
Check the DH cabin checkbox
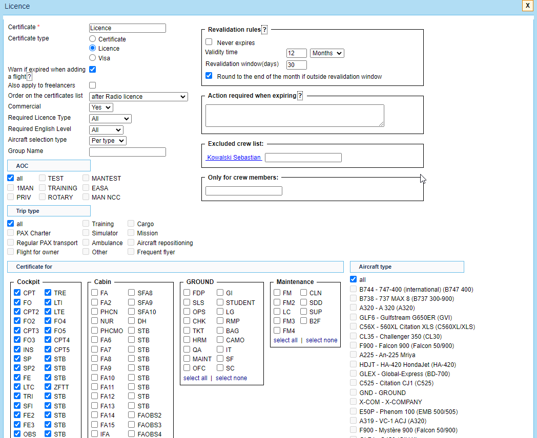pos(132,321)
